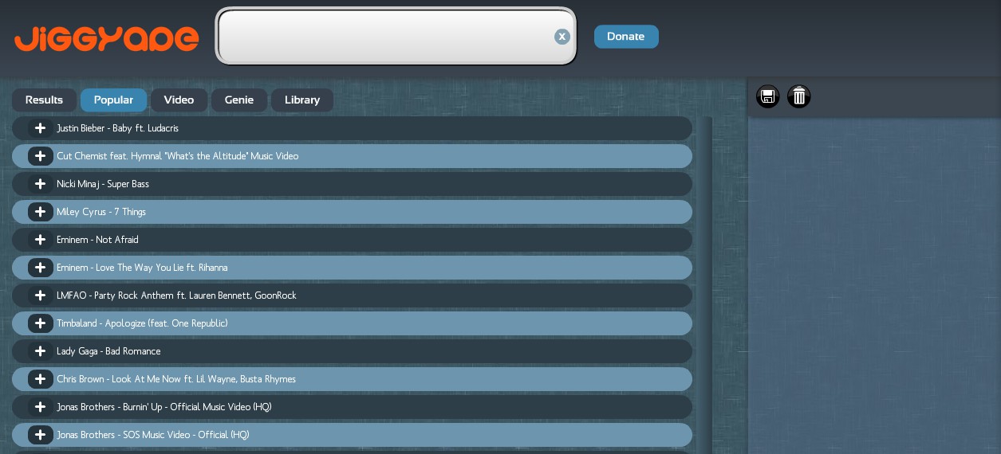This screenshot has width=1001, height=454.
Task: Open the Jiggyape logo home
Action: point(106,38)
